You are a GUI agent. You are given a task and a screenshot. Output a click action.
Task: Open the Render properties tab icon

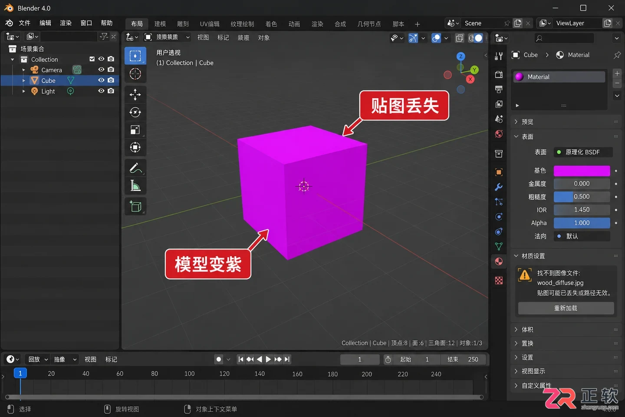(499, 75)
